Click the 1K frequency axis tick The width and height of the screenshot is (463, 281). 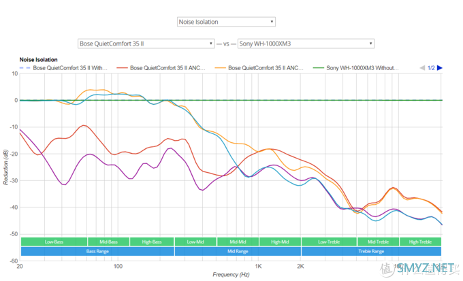[x=258, y=266]
